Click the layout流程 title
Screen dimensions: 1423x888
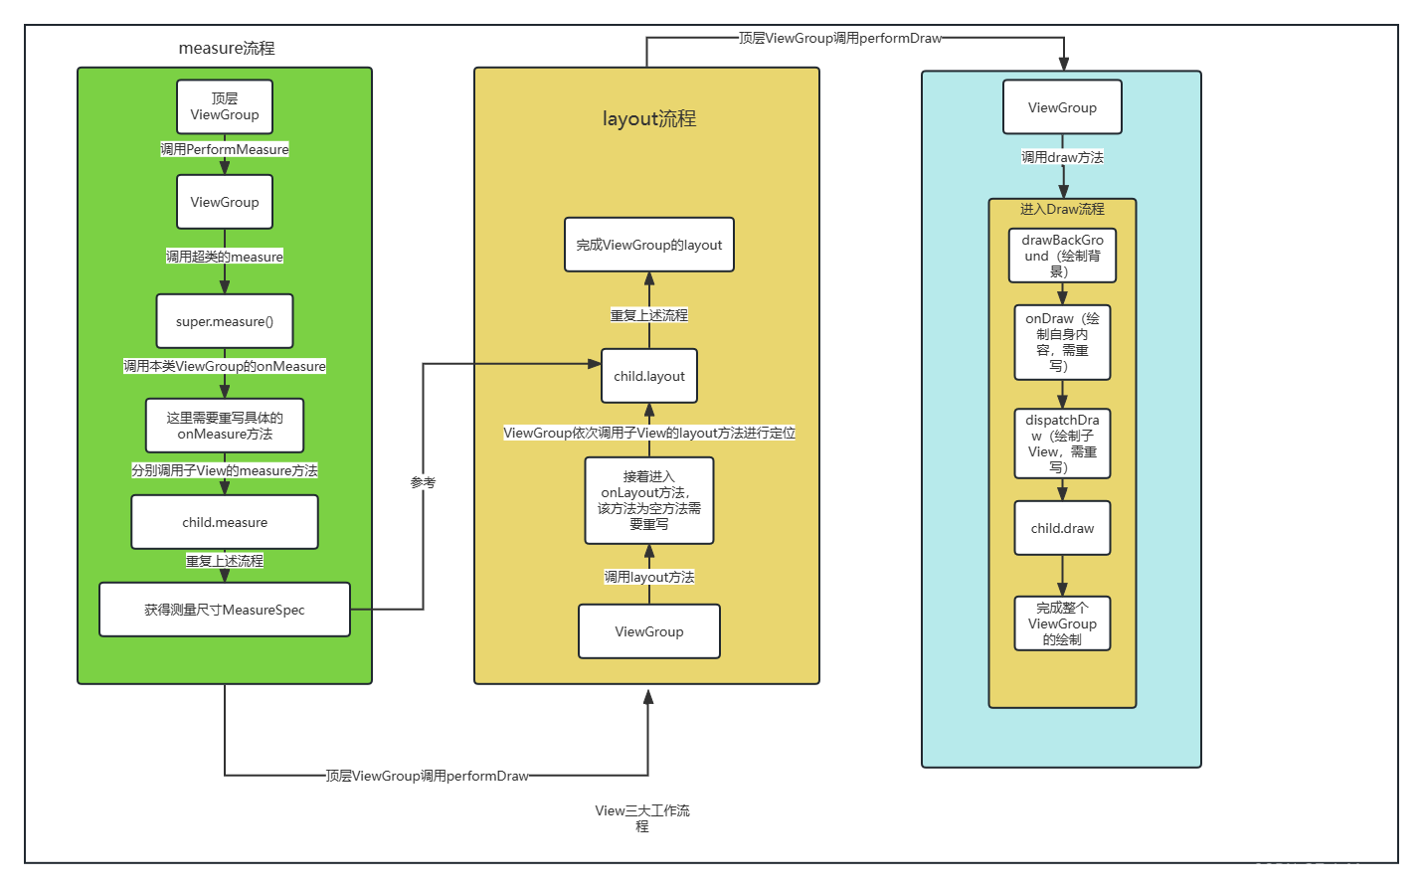[x=649, y=118]
